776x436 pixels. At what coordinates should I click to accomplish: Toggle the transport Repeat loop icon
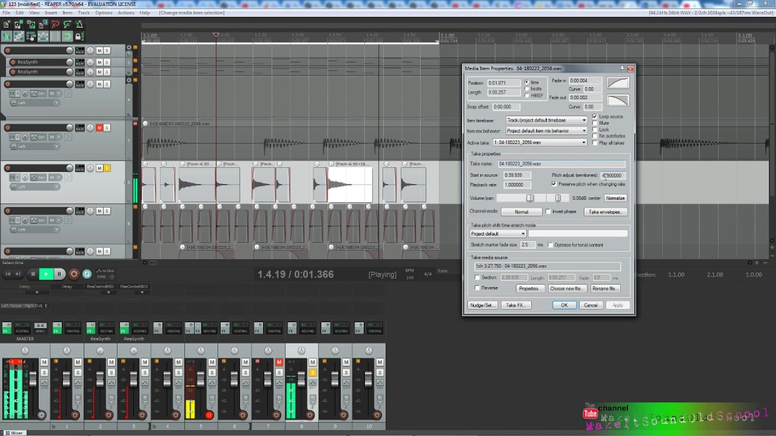[87, 274]
